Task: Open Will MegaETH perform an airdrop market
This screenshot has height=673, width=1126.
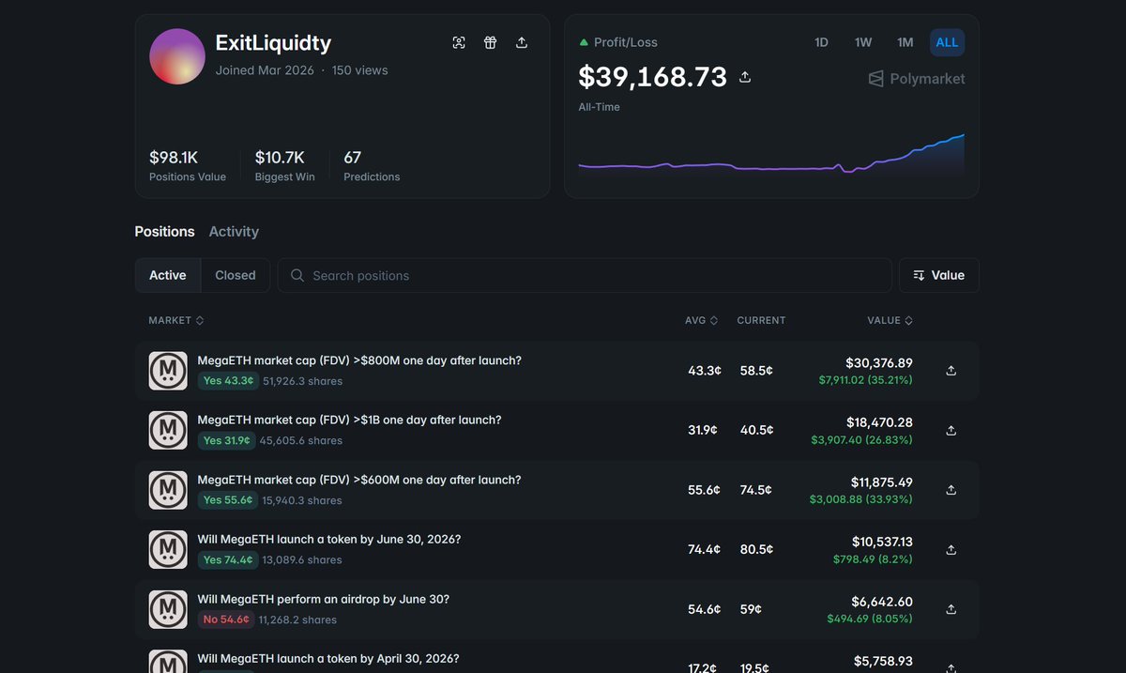Action: (324, 599)
